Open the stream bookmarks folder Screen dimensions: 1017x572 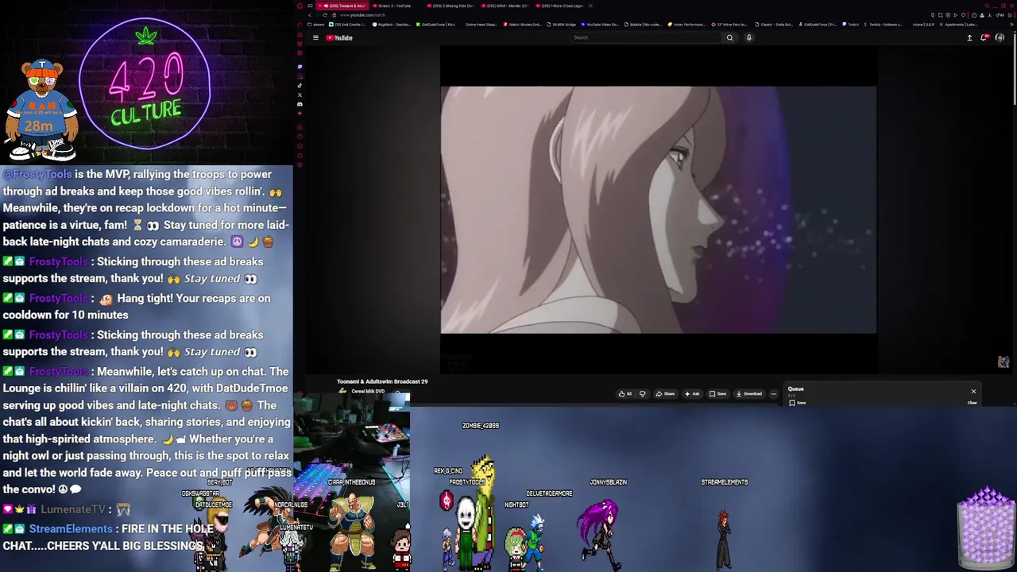315,25
